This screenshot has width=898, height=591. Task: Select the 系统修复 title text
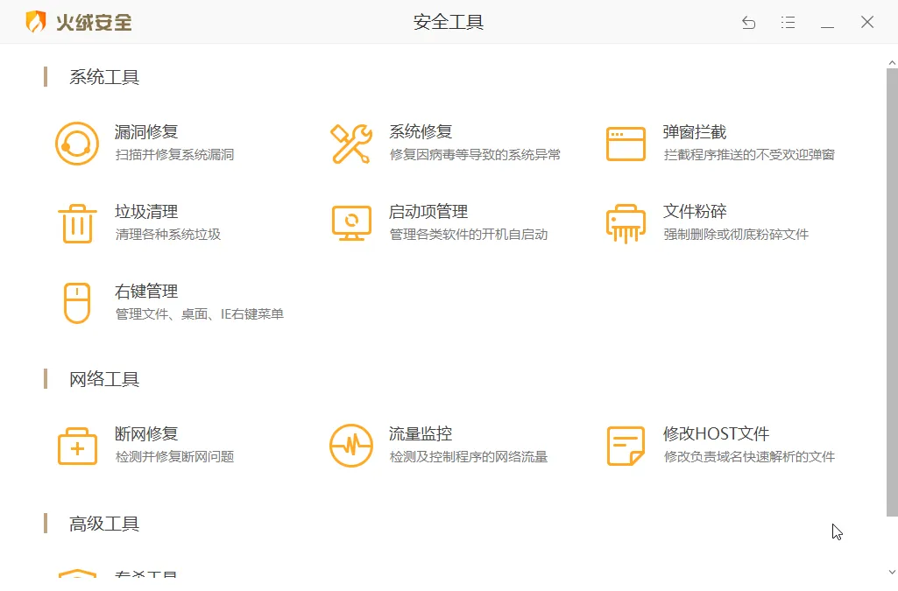[421, 132]
